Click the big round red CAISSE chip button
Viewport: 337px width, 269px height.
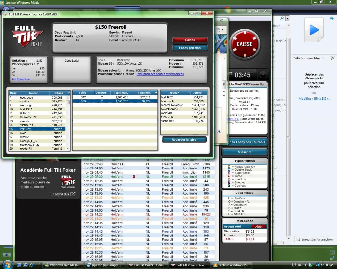245,44
